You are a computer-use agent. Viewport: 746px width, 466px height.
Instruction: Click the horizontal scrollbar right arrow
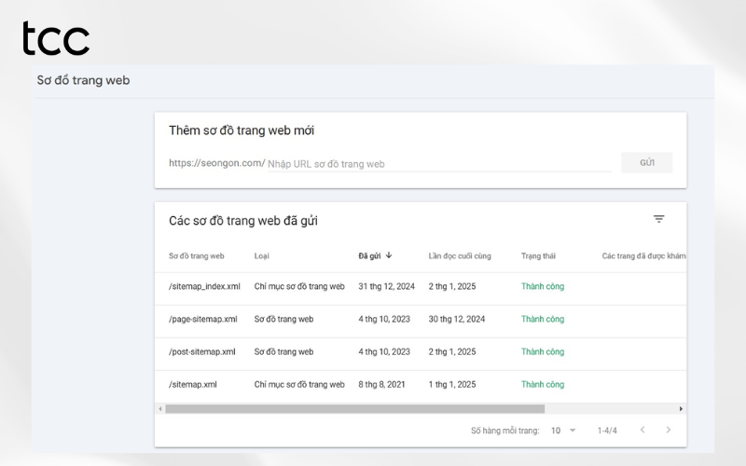pos(681,409)
